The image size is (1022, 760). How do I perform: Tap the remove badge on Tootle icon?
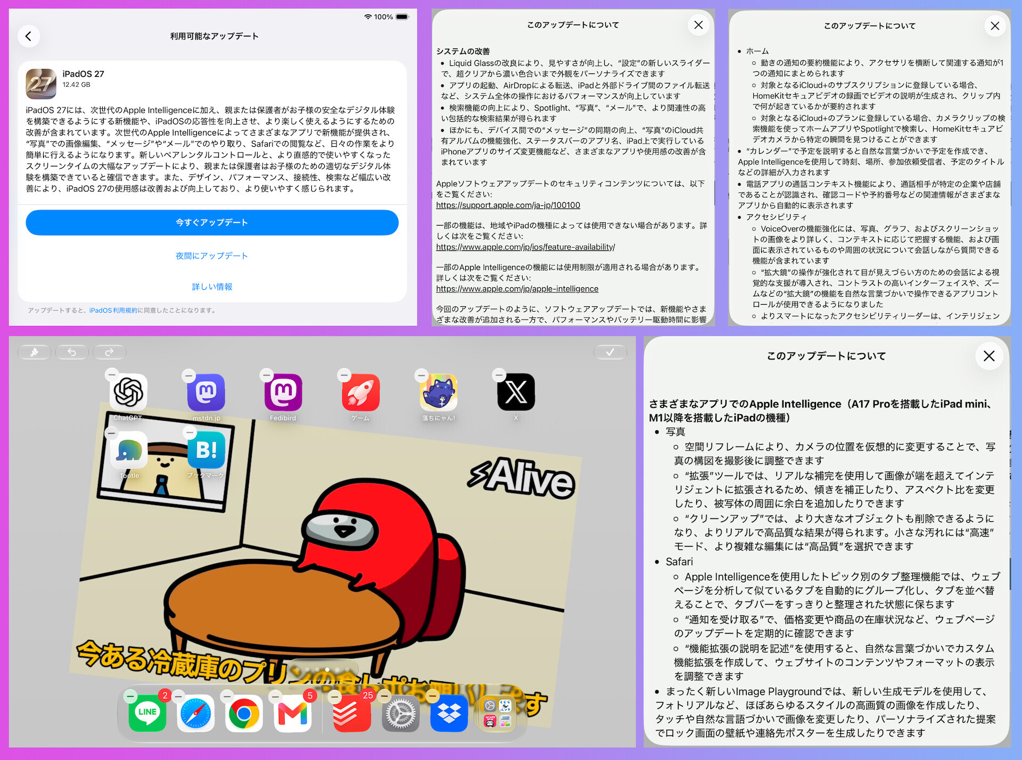111,432
